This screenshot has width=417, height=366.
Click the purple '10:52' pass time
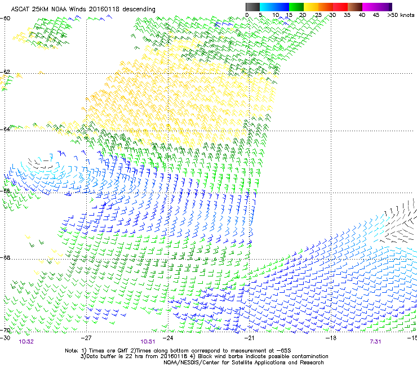click(x=26, y=342)
